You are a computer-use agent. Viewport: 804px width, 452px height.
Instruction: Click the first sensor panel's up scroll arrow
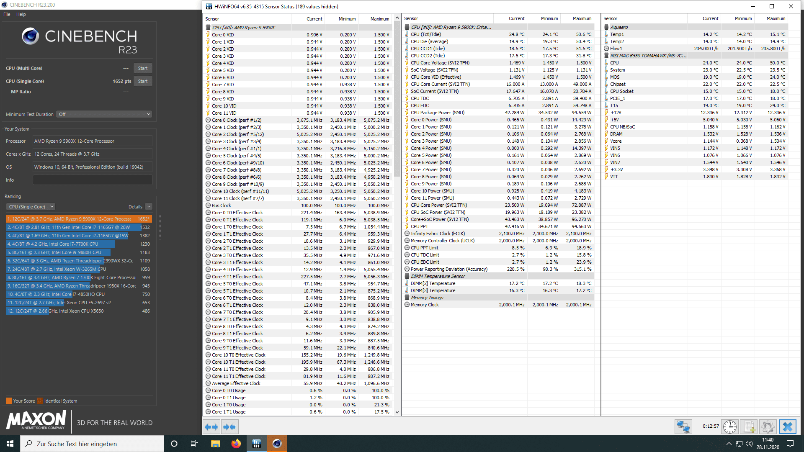point(397,18)
